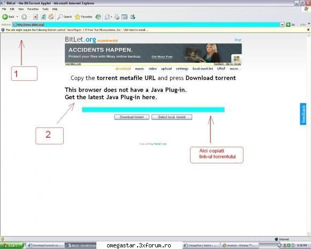Image resolution: width=311 pixels, height=249 pixels.
Task: Click the information bar shield icon
Action: point(3,30)
